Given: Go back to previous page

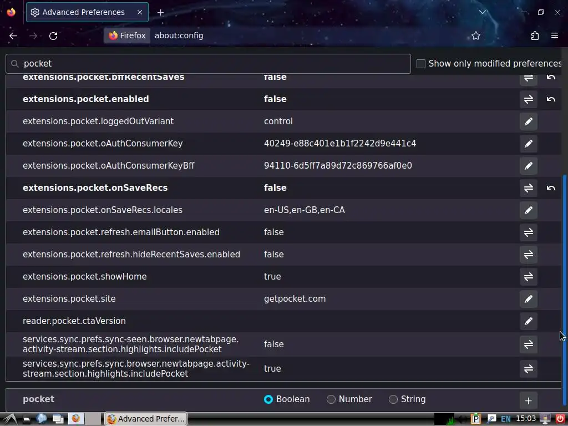Looking at the screenshot, I should tap(13, 35).
